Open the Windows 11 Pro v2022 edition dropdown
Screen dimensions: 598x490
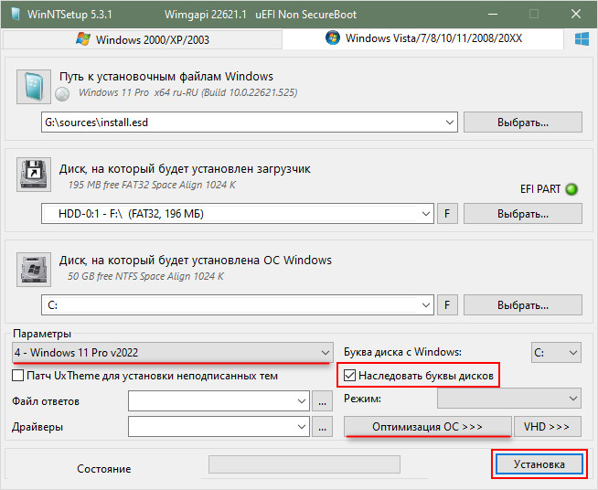(x=173, y=352)
